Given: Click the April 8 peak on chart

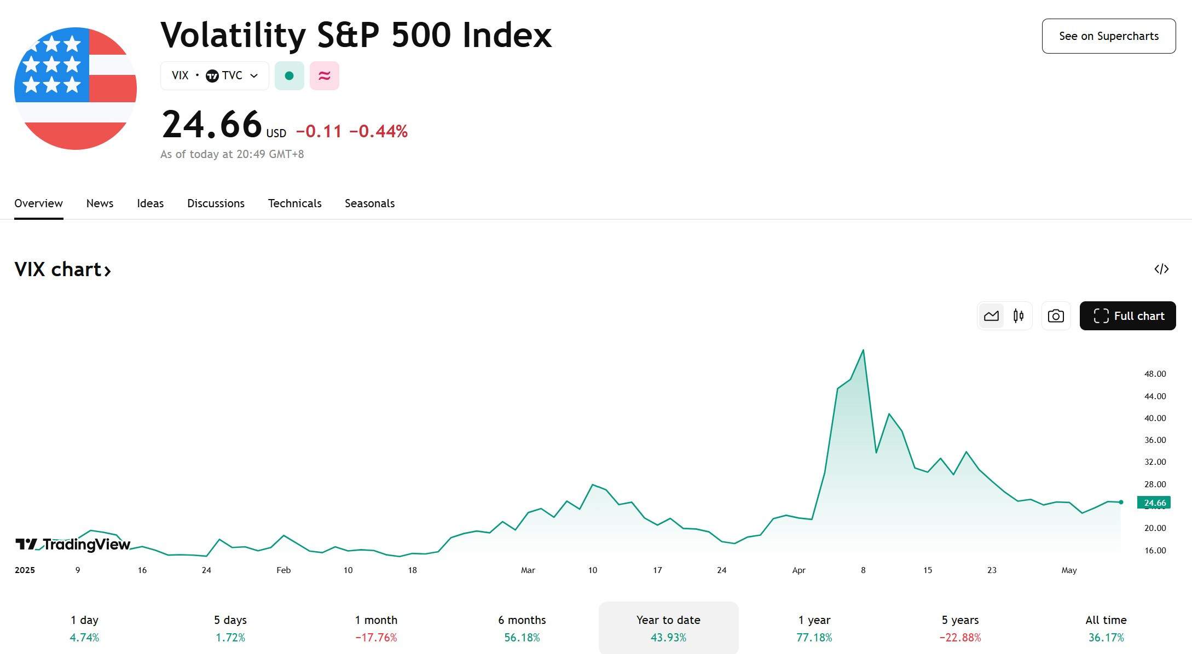Looking at the screenshot, I should [x=863, y=350].
